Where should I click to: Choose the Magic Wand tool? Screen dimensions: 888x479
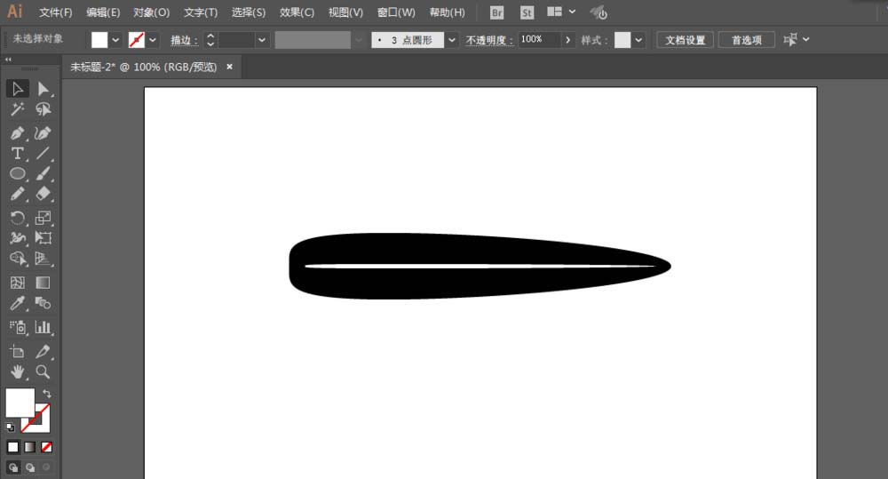pyautogui.click(x=17, y=109)
